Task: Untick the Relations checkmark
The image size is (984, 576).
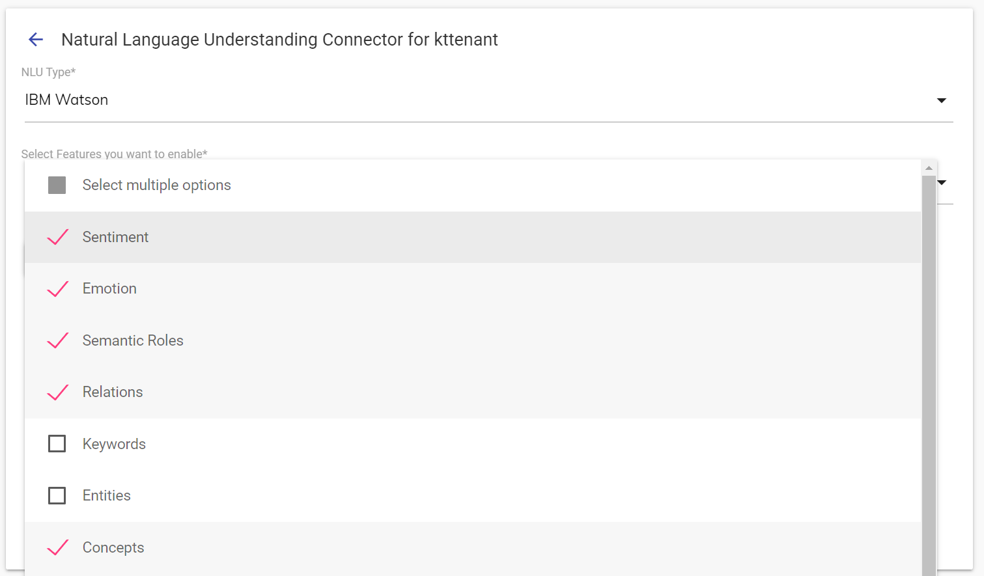Action: point(57,392)
